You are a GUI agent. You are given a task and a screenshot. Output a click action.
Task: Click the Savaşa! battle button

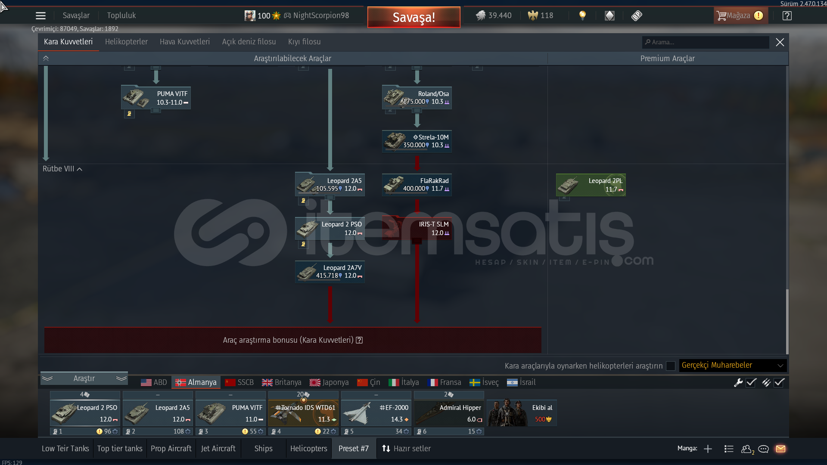(x=413, y=17)
